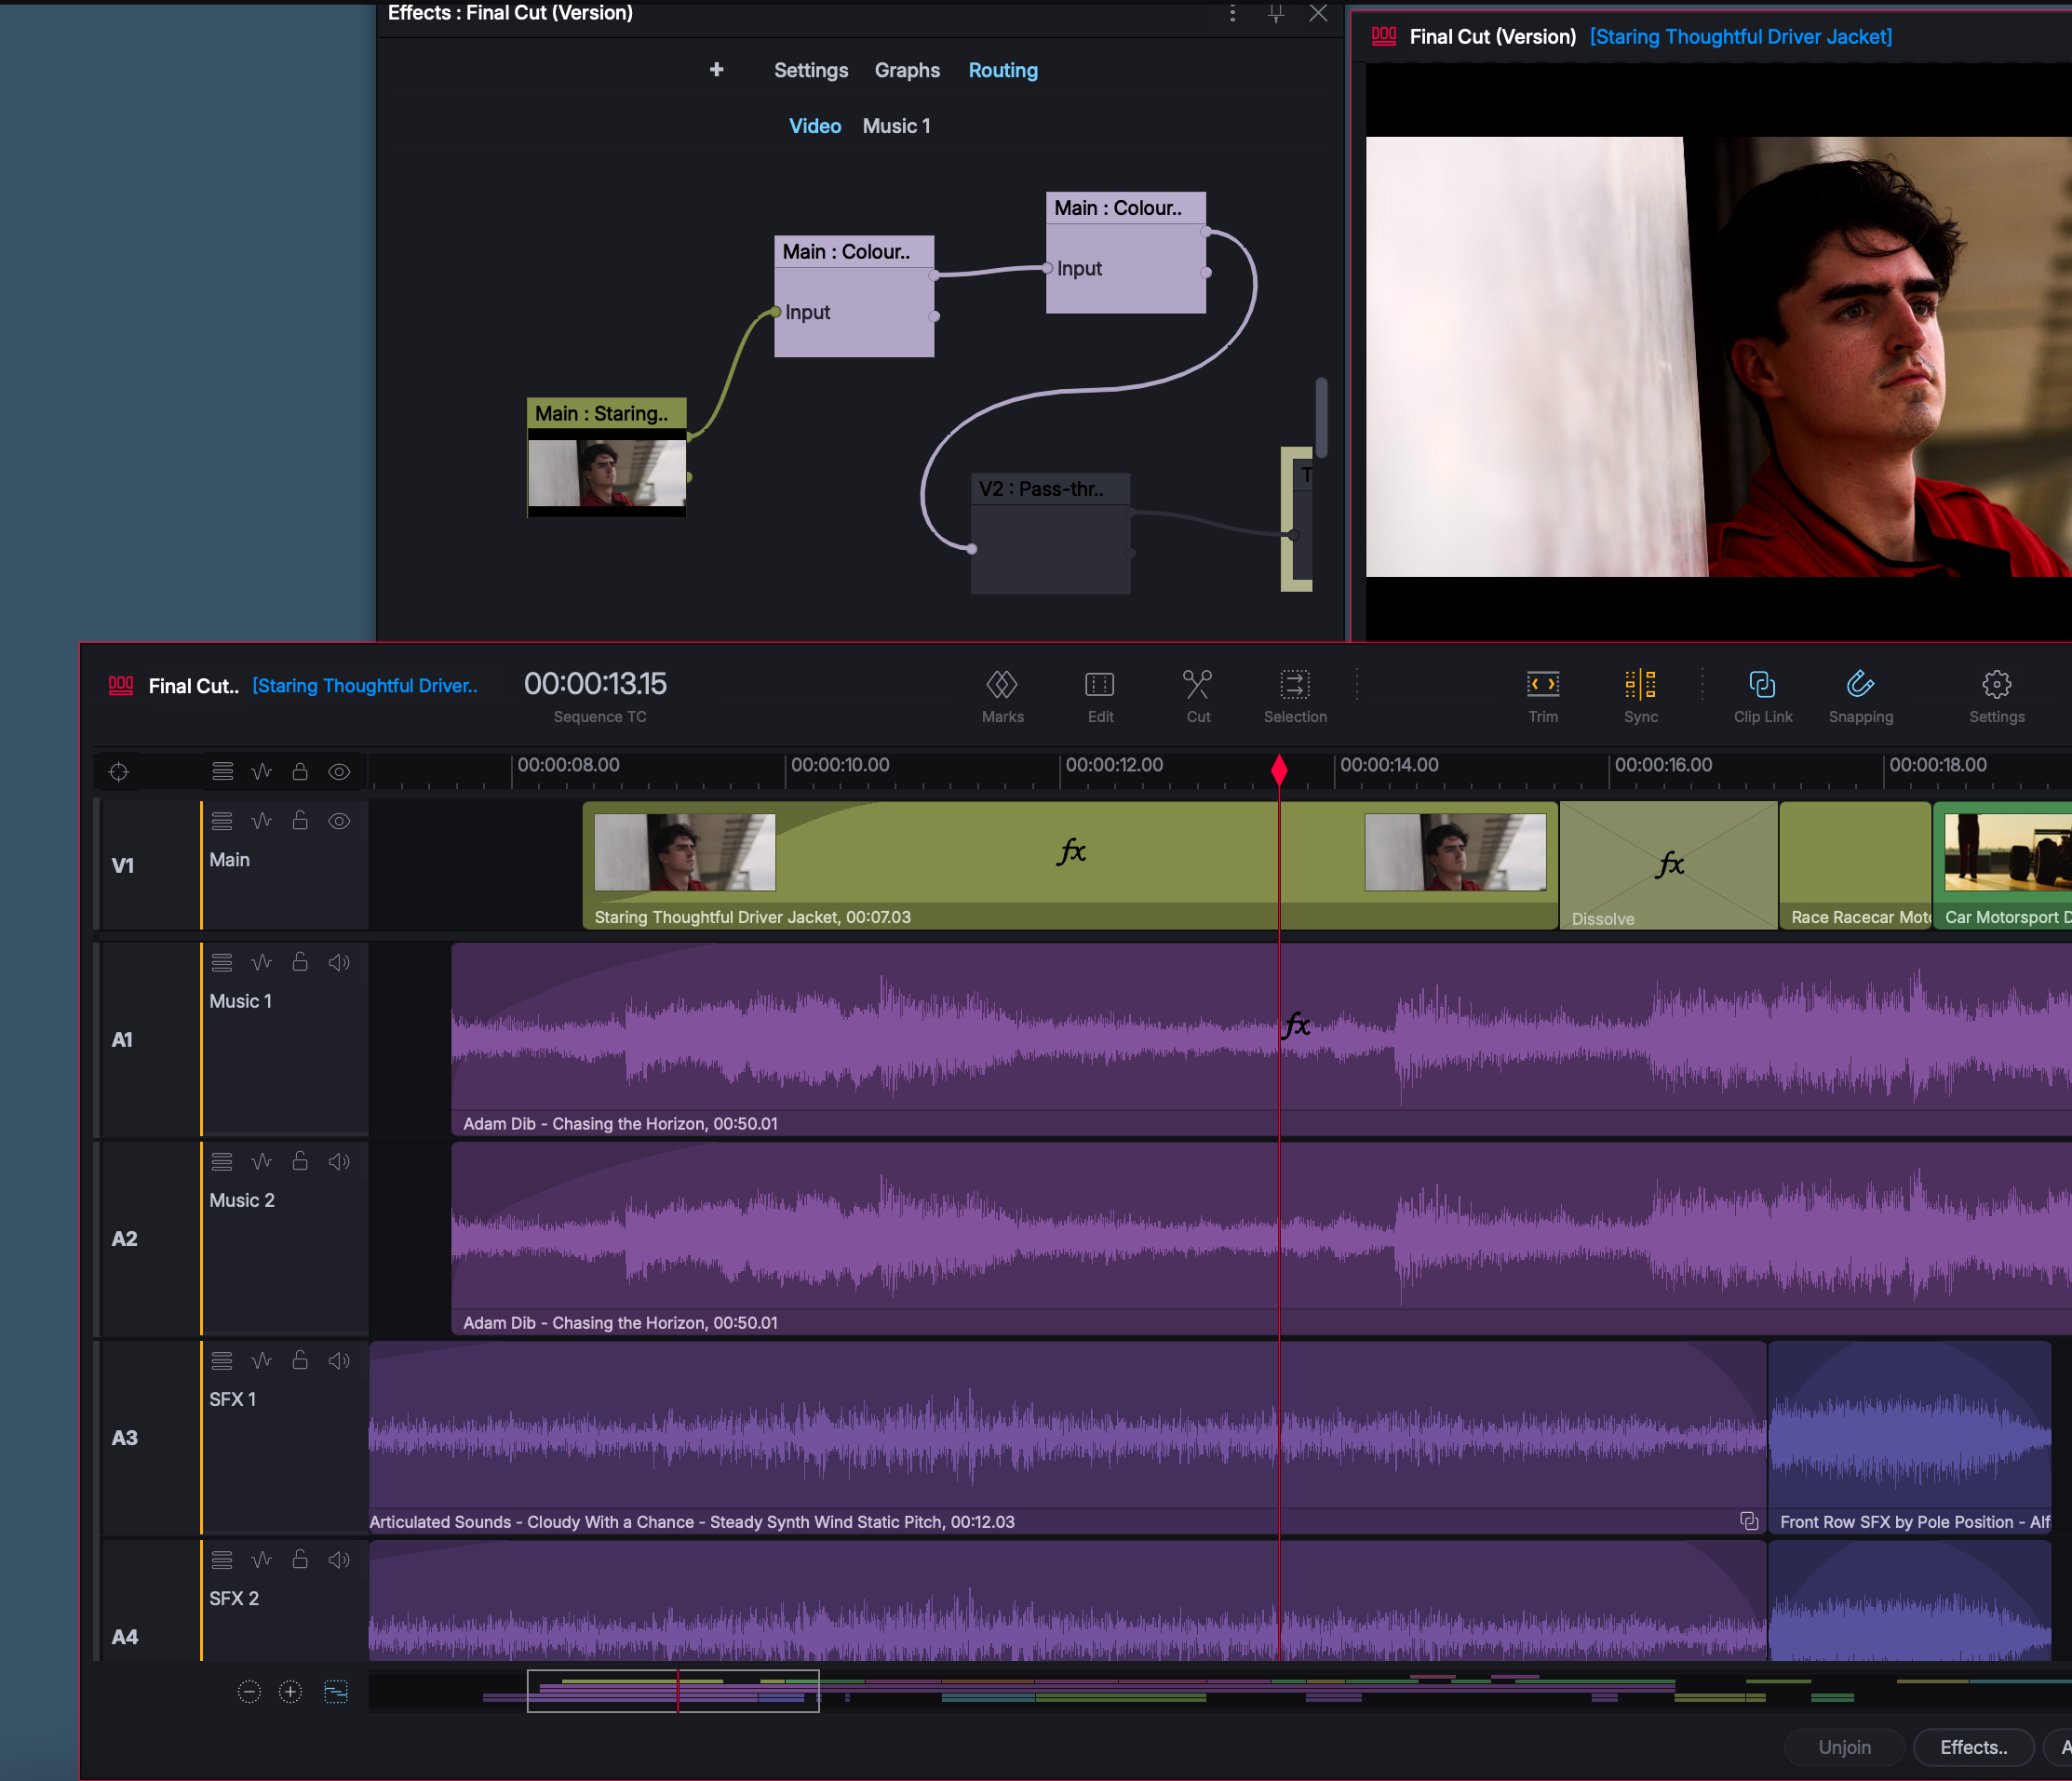This screenshot has width=2072, height=1781.
Task: Select the V2 : Pass-thr.. node
Action: [1050, 532]
